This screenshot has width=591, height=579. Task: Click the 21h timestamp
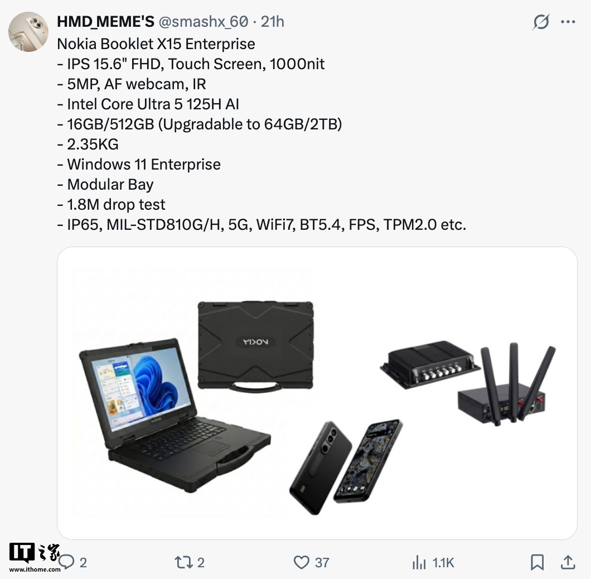tap(273, 22)
